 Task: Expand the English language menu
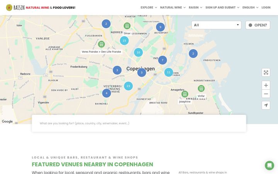point(250,7)
